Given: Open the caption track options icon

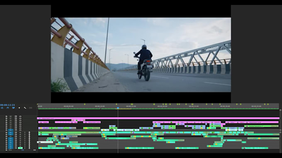Looking at the screenshot, I should point(31,108).
